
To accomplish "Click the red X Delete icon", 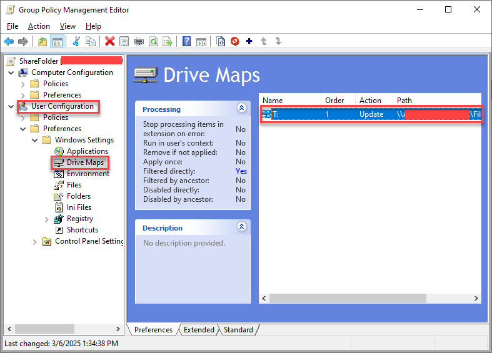I will coord(109,41).
